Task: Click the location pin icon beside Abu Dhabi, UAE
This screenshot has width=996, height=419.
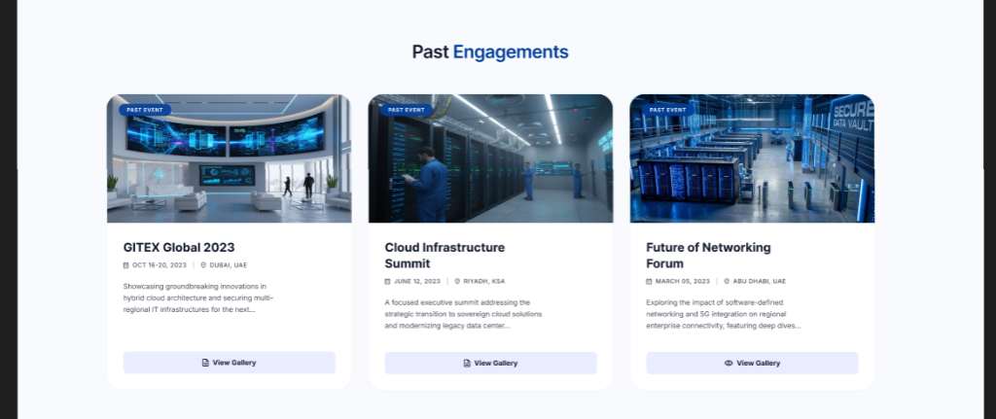Action: click(728, 281)
